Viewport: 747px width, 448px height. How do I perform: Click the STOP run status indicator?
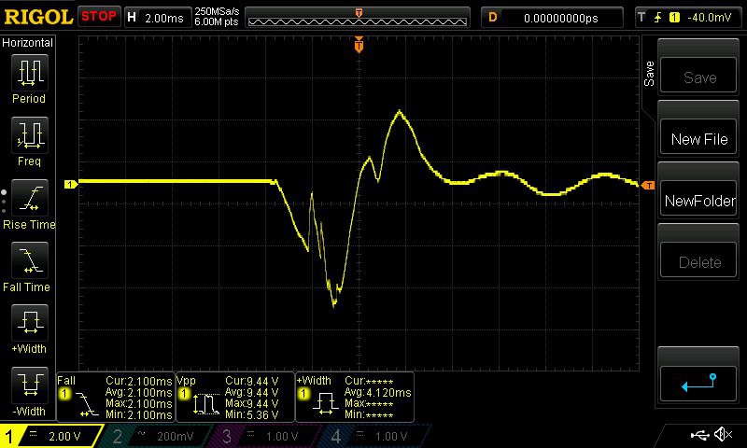tap(99, 17)
